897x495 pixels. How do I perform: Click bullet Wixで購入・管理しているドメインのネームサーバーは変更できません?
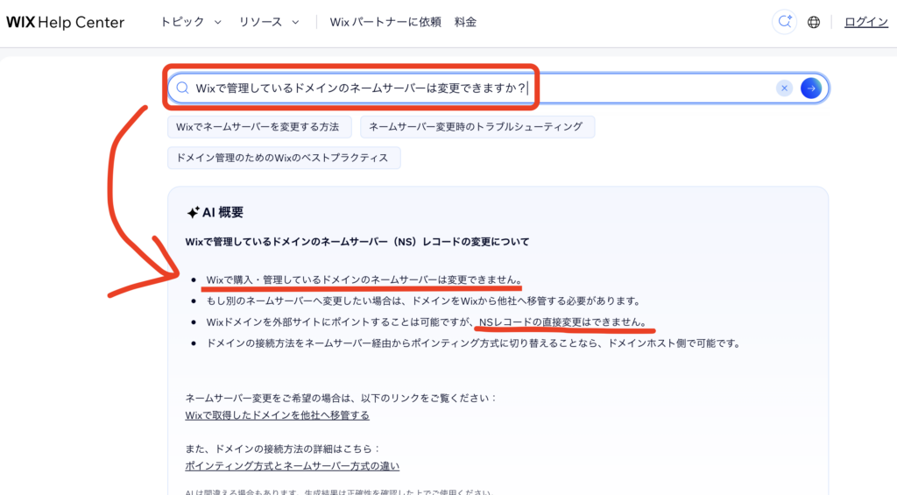364,279
